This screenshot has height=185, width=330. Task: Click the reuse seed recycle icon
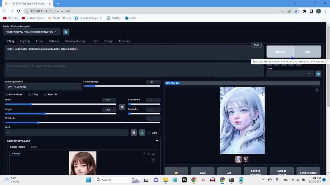tap(142, 133)
